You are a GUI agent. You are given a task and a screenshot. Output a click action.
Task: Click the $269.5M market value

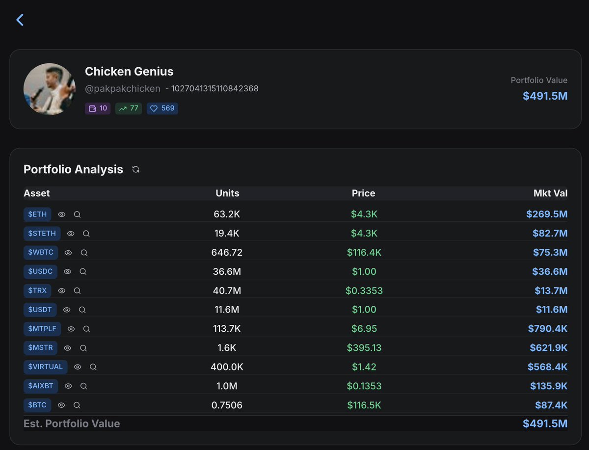click(547, 214)
